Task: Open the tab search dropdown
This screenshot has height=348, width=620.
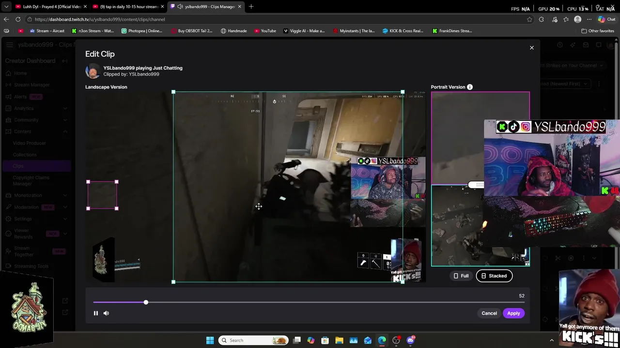Action: pyautogui.click(x=6, y=7)
